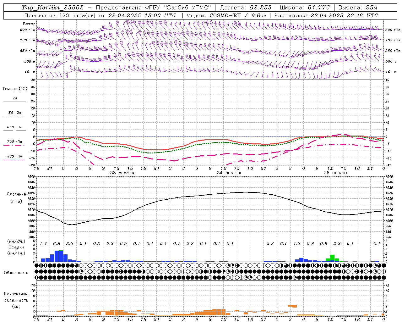Click the Рассчитано: 22.04.2025 22:46 UTC text
The height and width of the screenshot is (322, 402).
click(x=326, y=15)
